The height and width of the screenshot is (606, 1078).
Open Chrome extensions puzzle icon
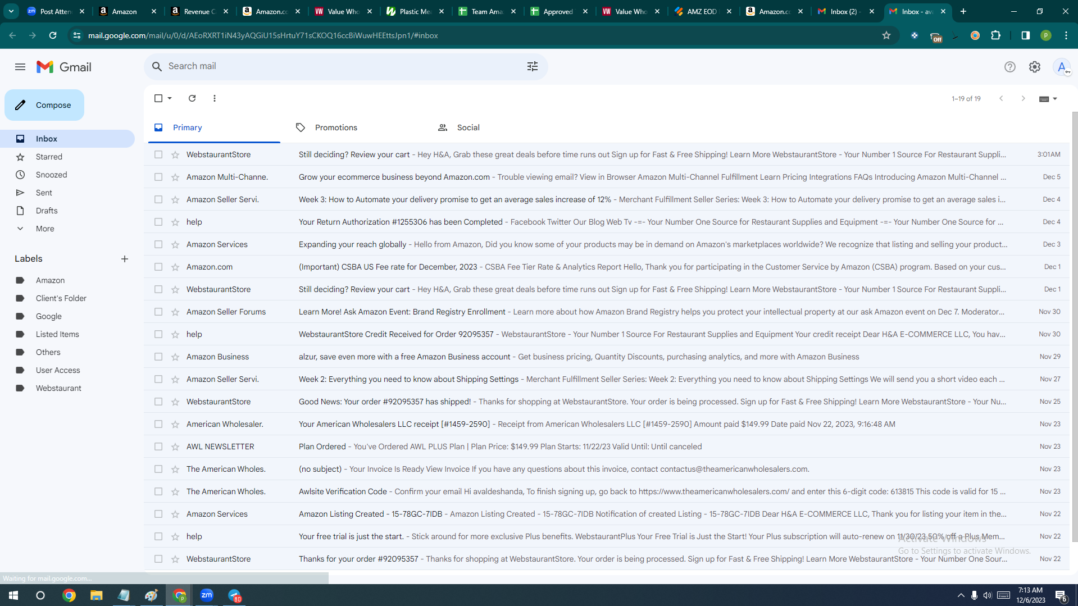tap(996, 35)
